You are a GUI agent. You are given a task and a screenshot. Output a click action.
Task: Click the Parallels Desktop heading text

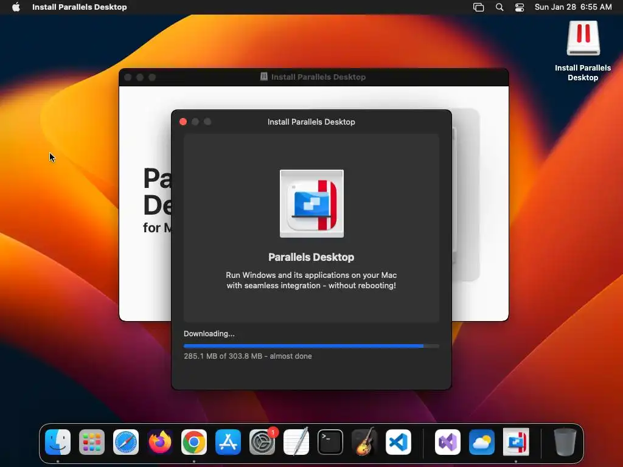[x=311, y=257]
